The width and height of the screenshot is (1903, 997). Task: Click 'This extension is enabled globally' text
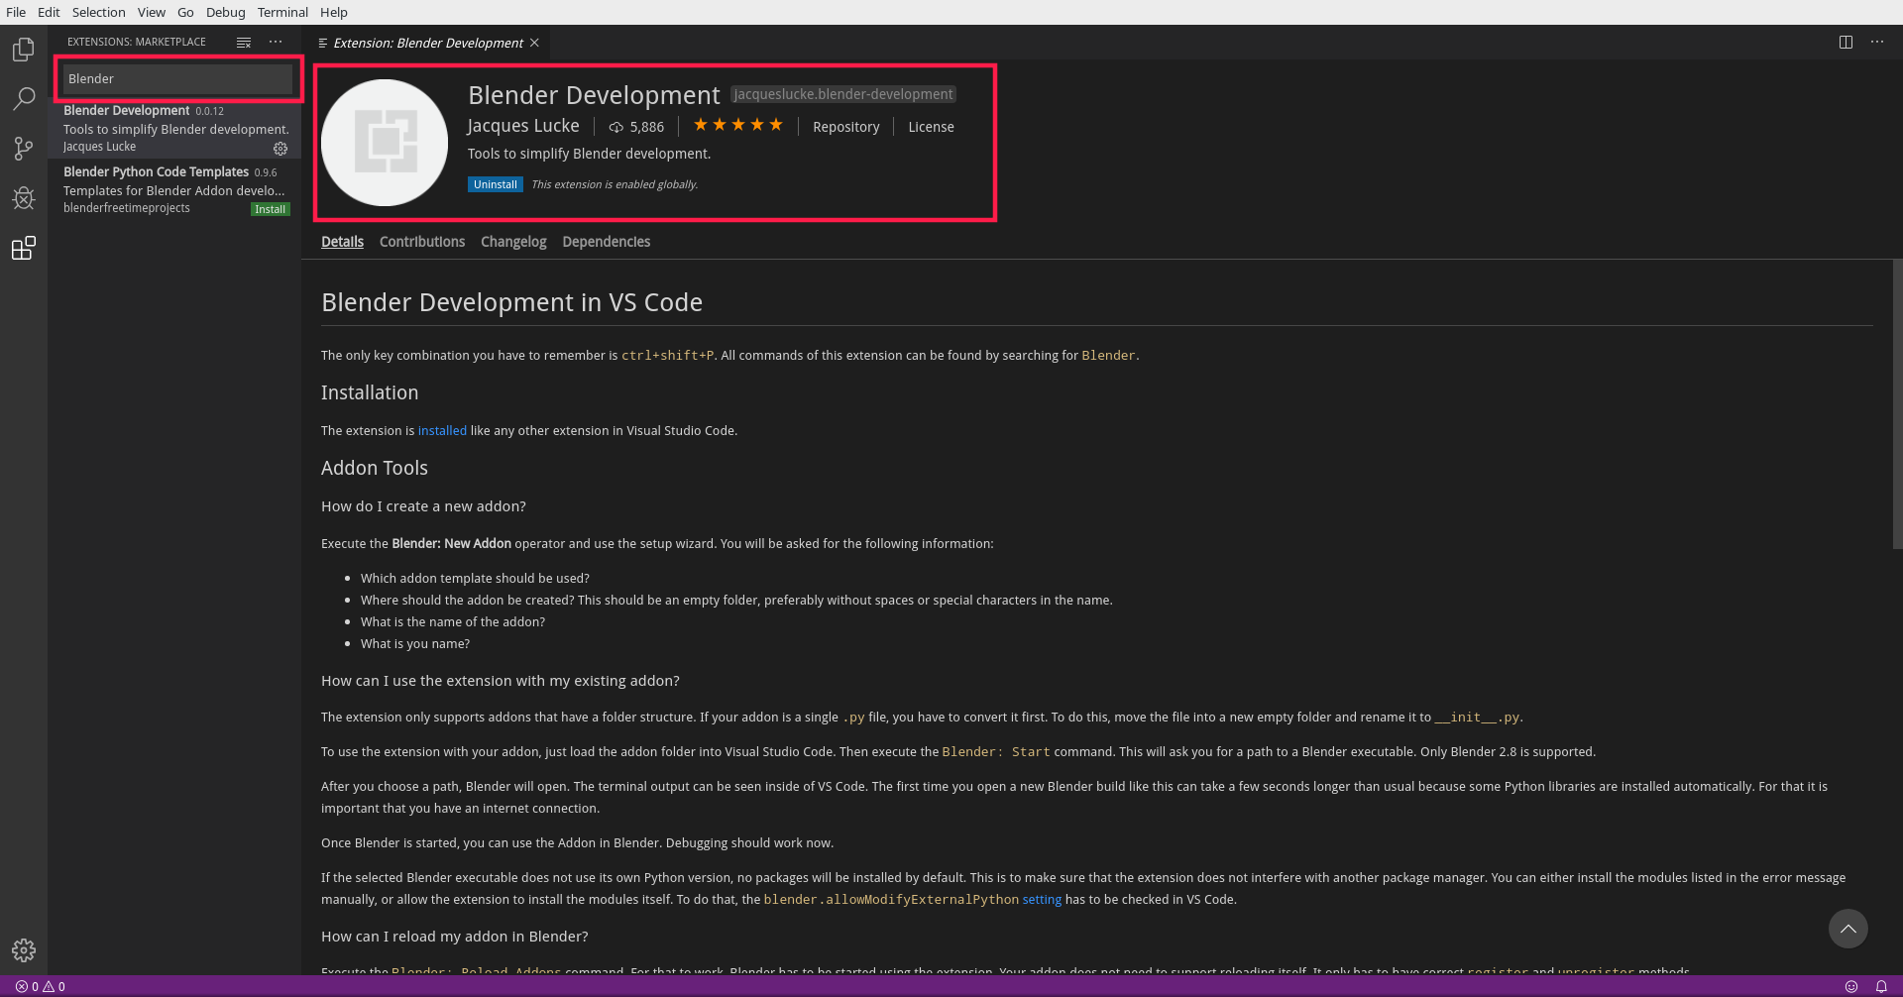615,184
